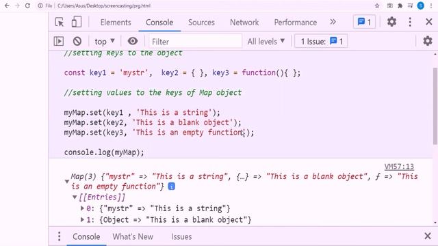The width and height of the screenshot is (438, 246).
Task: Click the file info icon before URL
Action: click(40, 5)
